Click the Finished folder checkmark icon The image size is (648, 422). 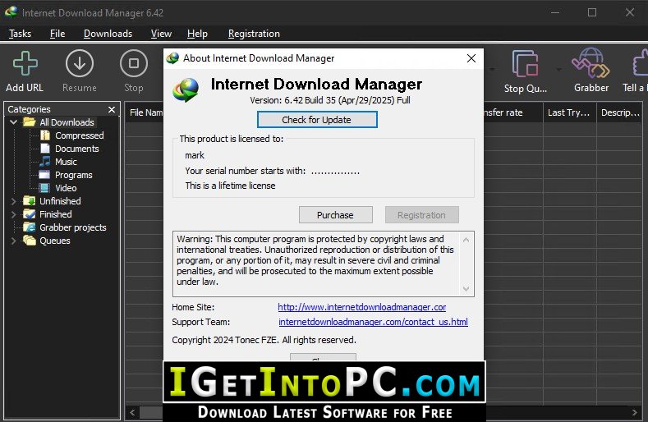tap(30, 214)
